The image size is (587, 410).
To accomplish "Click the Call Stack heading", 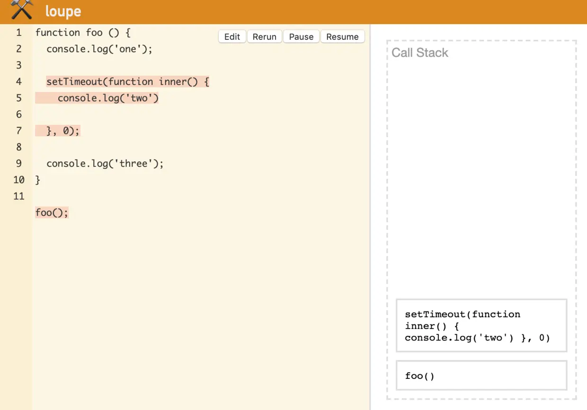I will pos(419,52).
